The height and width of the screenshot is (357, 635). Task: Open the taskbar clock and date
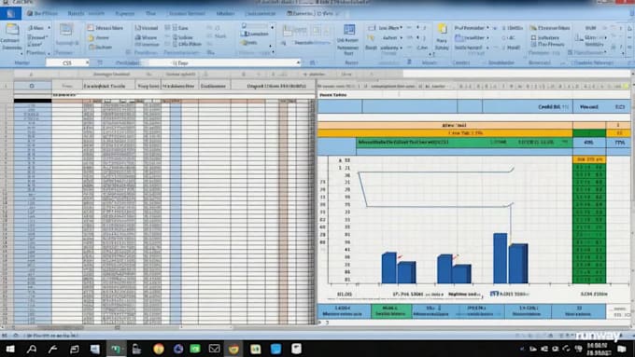[x=599, y=349]
